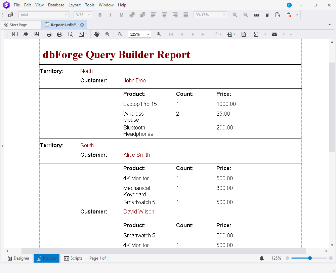336x273 pixels.
Task: Click the send to back icon
Action: [x=143, y=15]
